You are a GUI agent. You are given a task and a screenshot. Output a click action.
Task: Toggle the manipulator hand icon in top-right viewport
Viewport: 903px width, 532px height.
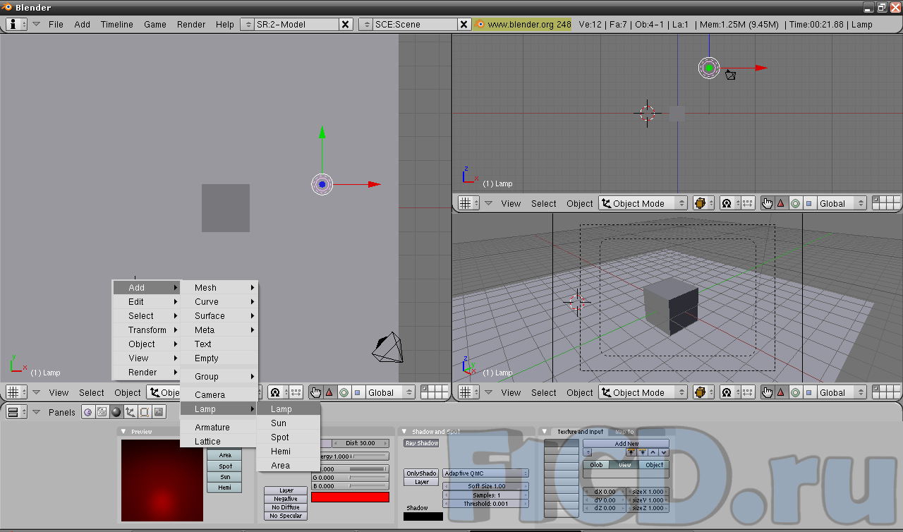click(x=767, y=203)
